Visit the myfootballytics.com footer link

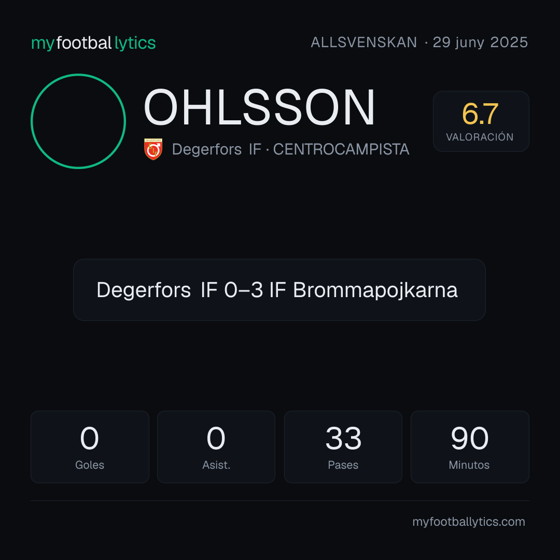click(x=469, y=522)
